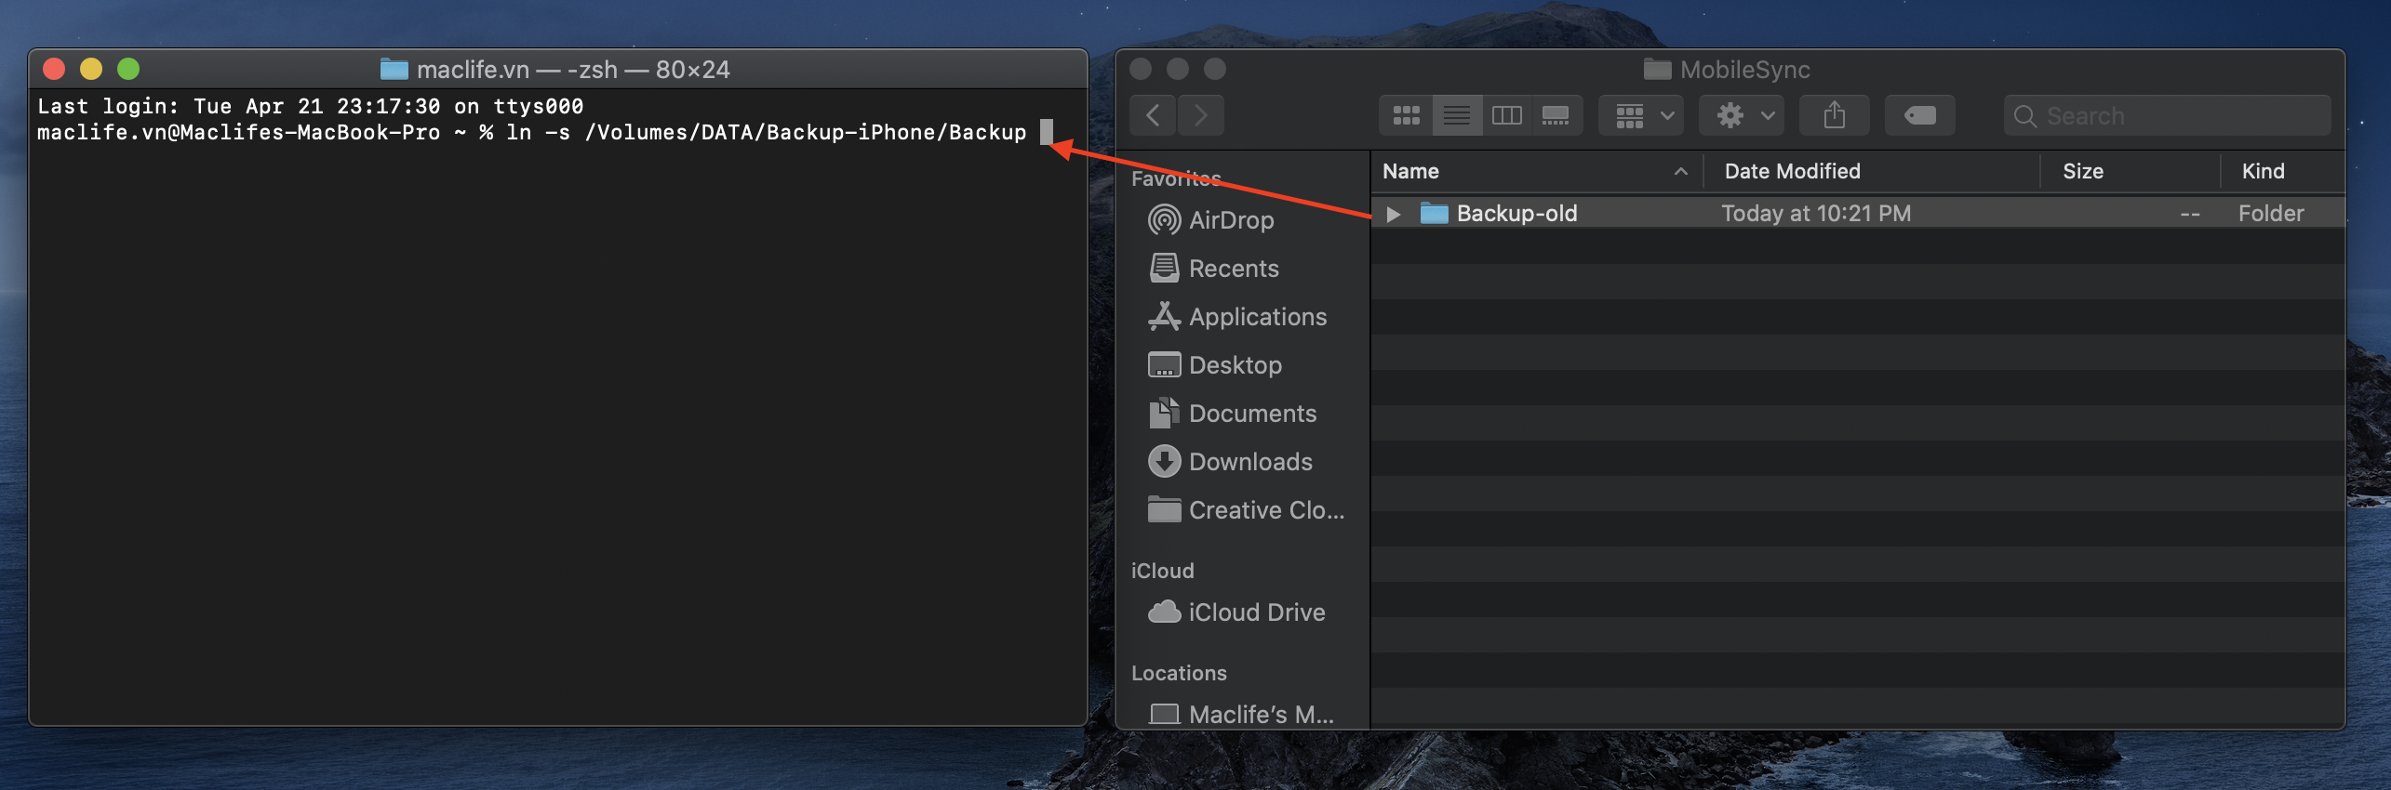Open Downloads in the sidebar
This screenshot has width=2391, height=790.
click(x=1249, y=462)
